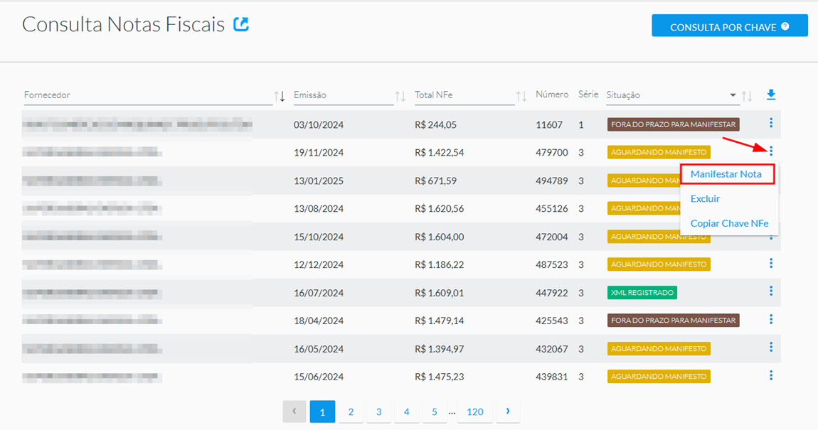Click emission date 19/11/2024
Image resolution: width=818 pixels, height=430 pixels.
coord(318,153)
